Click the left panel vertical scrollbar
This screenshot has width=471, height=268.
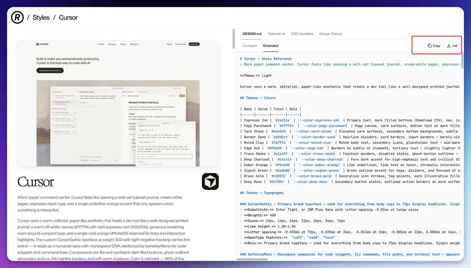point(233,39)
